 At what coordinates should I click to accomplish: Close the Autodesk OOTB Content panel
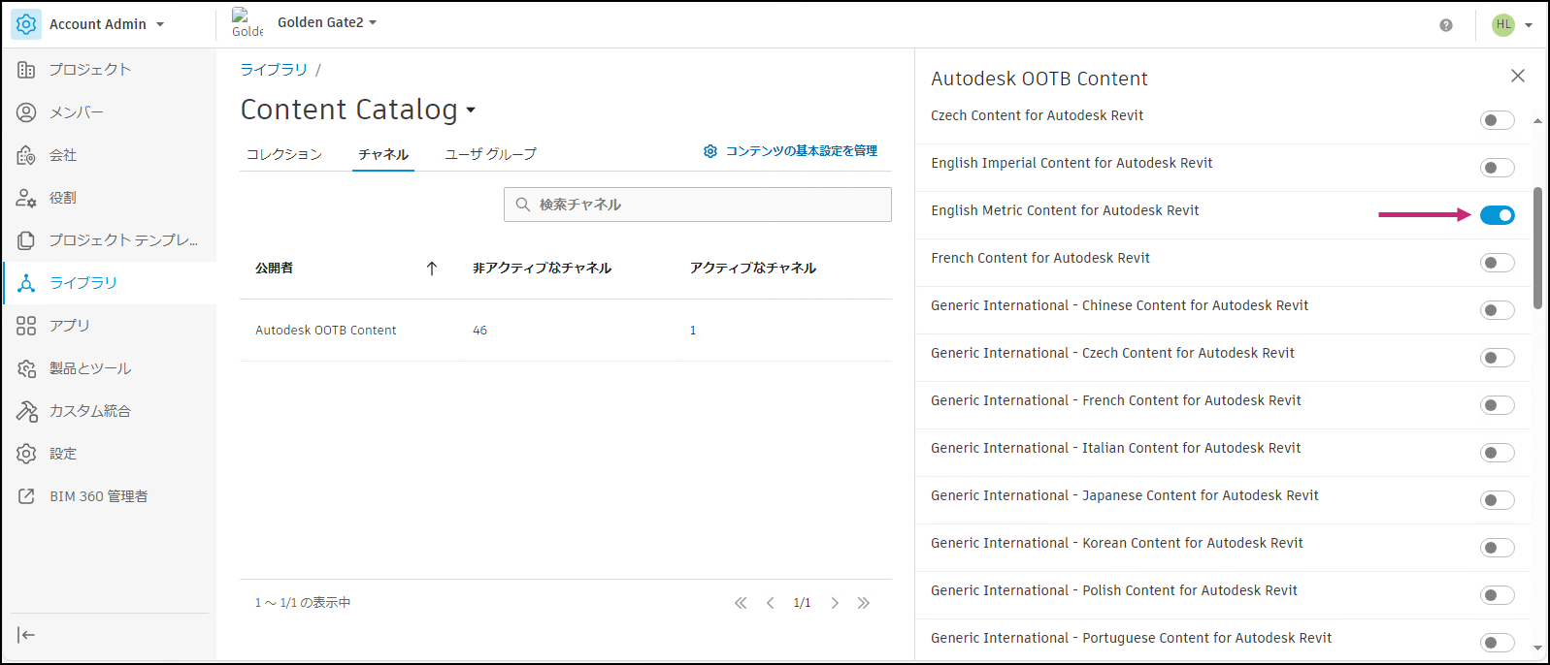pyautogui.click(x=1518, y=76)
